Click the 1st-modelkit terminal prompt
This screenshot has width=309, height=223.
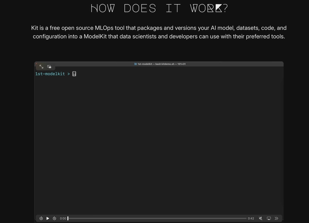(50, 74)
